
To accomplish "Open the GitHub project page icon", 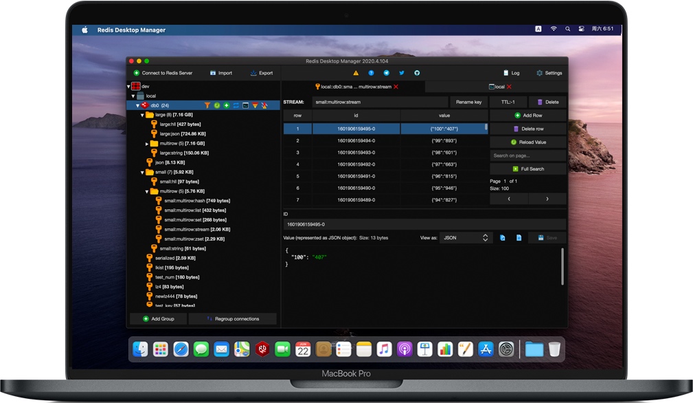I will click(x=418, y=73).
